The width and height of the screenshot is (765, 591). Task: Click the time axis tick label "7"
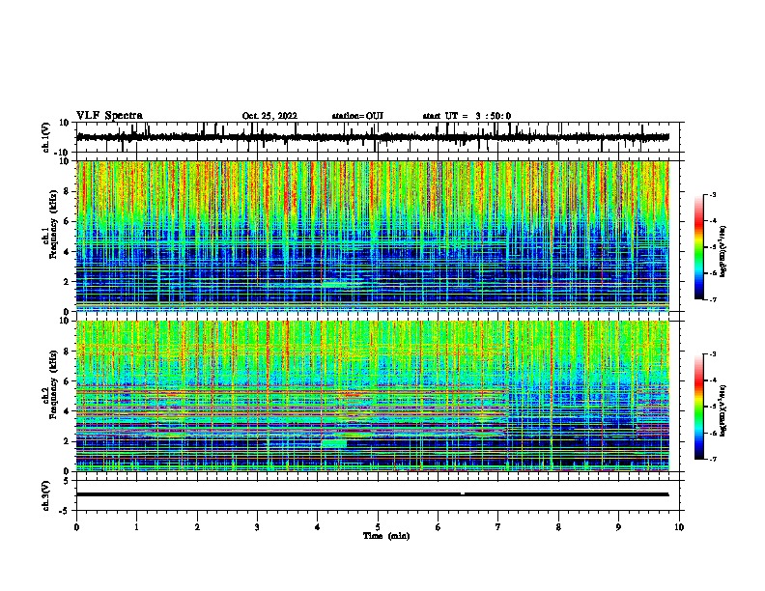(498, 527)
